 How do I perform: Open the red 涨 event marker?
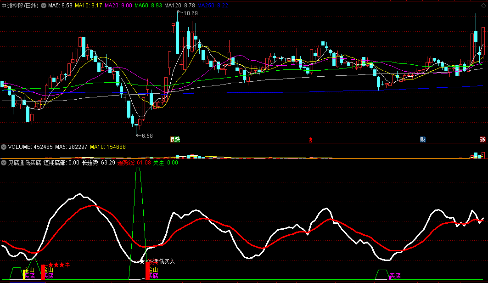coord(482,140)
